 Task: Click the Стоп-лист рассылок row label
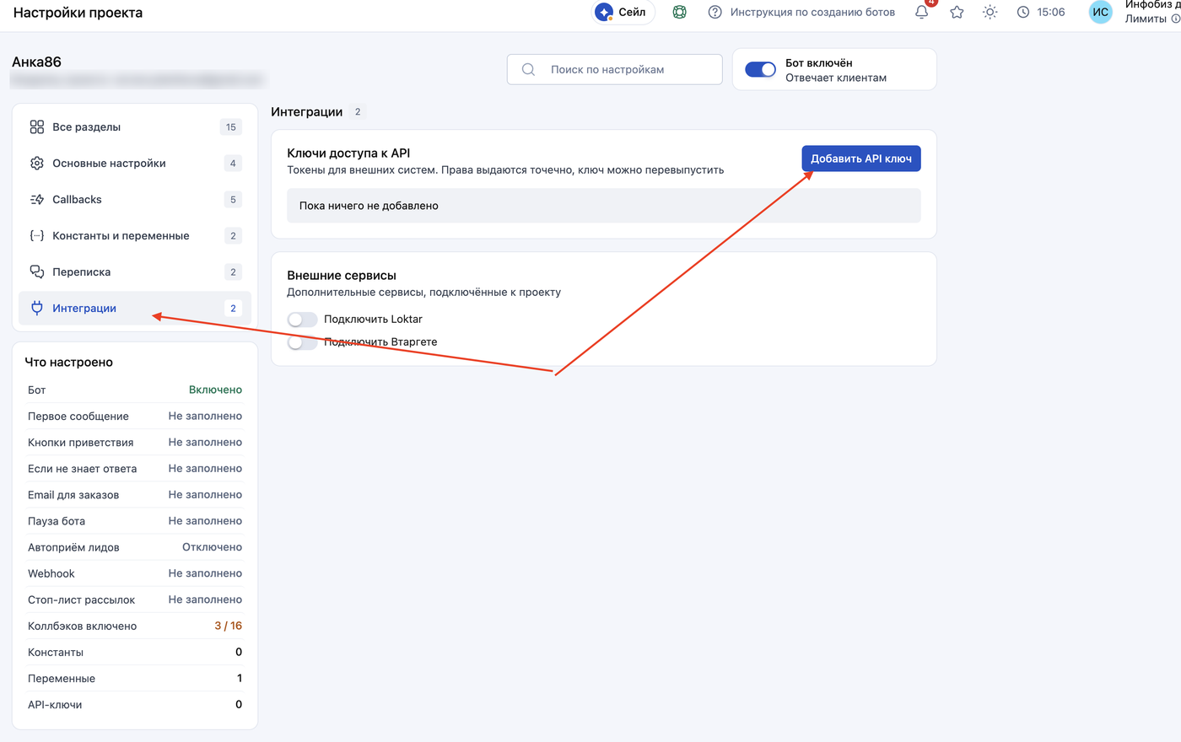[x=81, y=600]
